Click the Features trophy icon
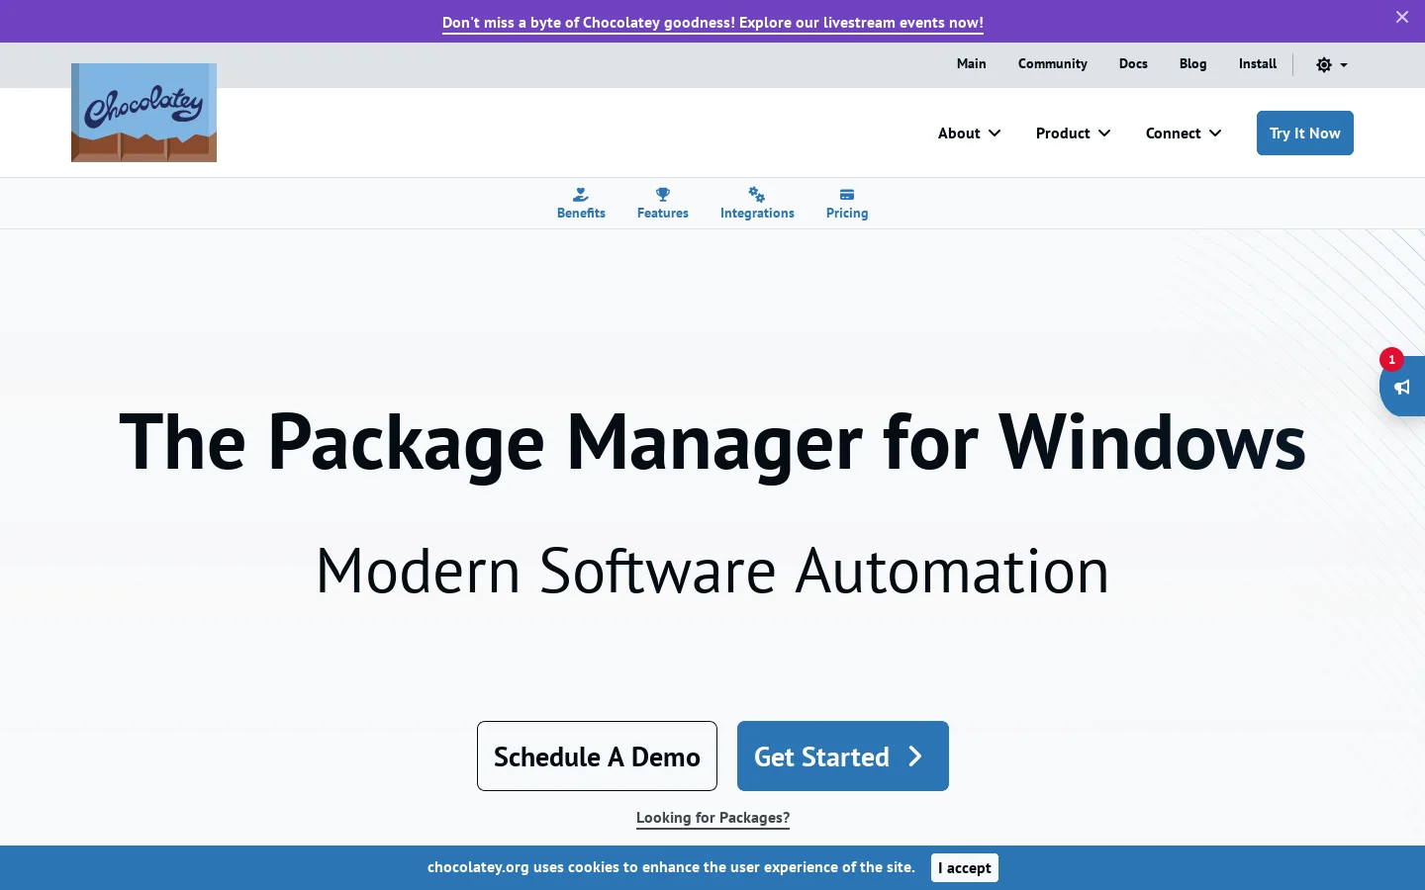 click(663, 195)
